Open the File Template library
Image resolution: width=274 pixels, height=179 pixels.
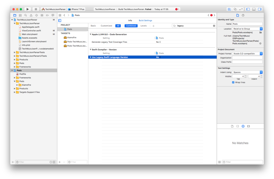pos(232,126)
